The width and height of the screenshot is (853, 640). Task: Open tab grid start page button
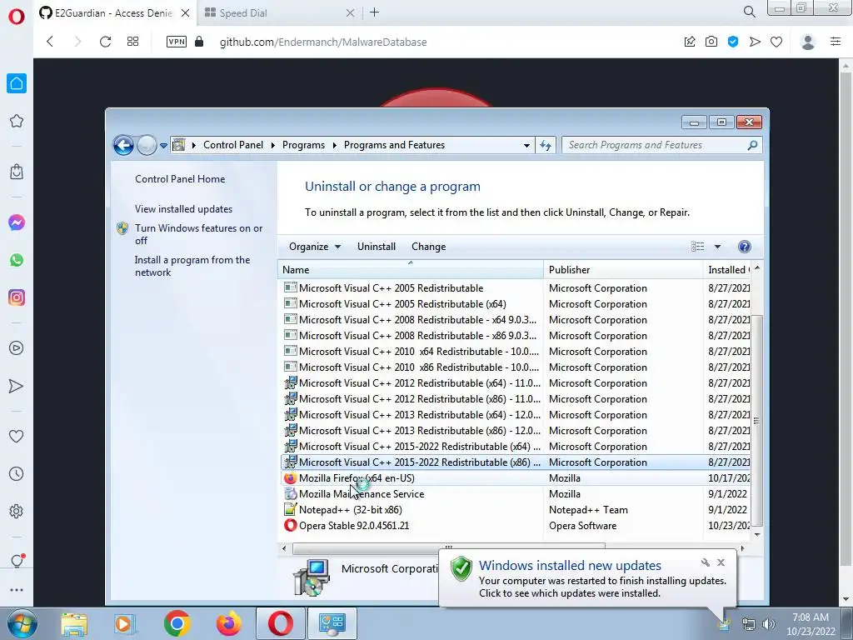click(132, 42)
